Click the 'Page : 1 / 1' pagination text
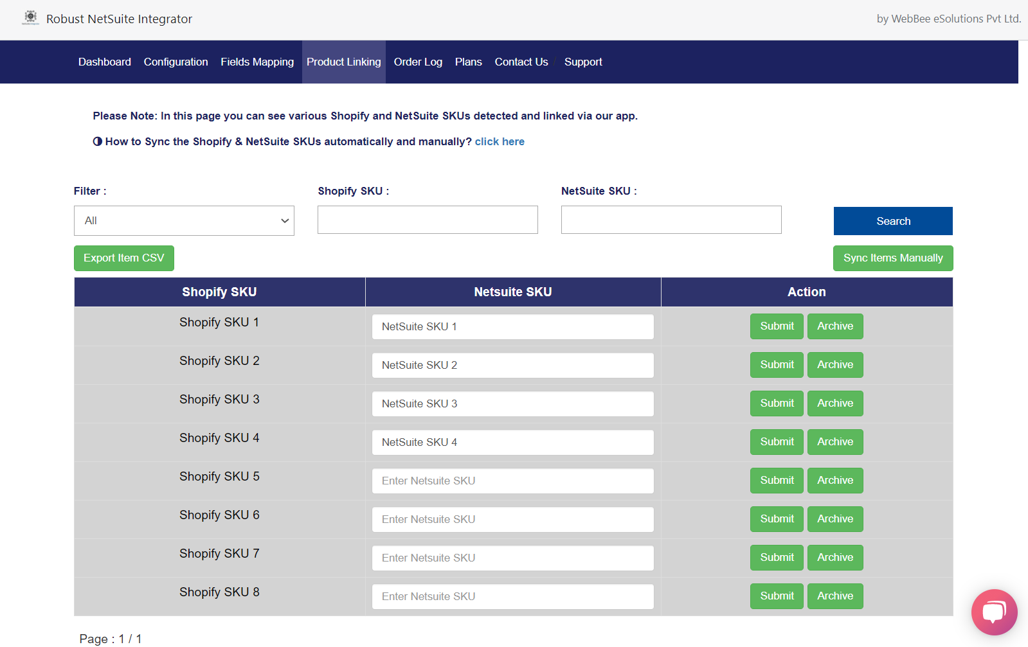The image size is (1028, 647). [111, 639]
